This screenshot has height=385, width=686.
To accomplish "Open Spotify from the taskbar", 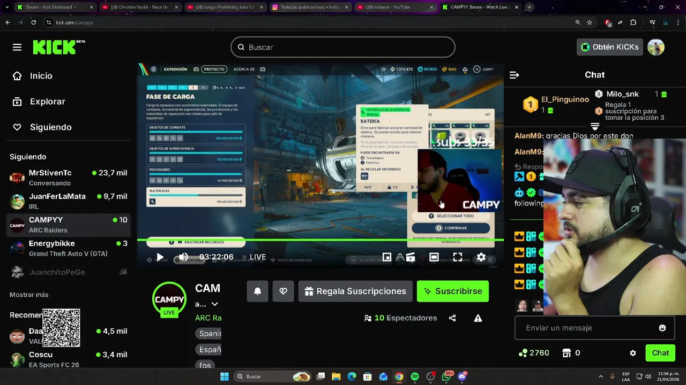I will coord(415,376).
